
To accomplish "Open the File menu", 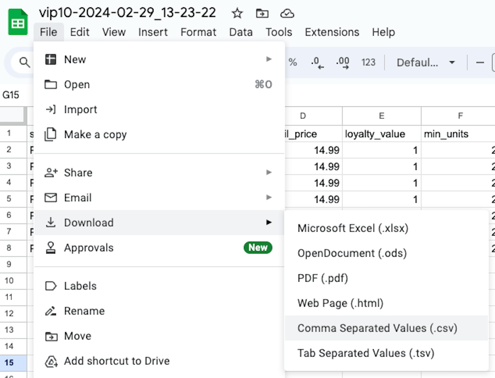I will (48, 32).
